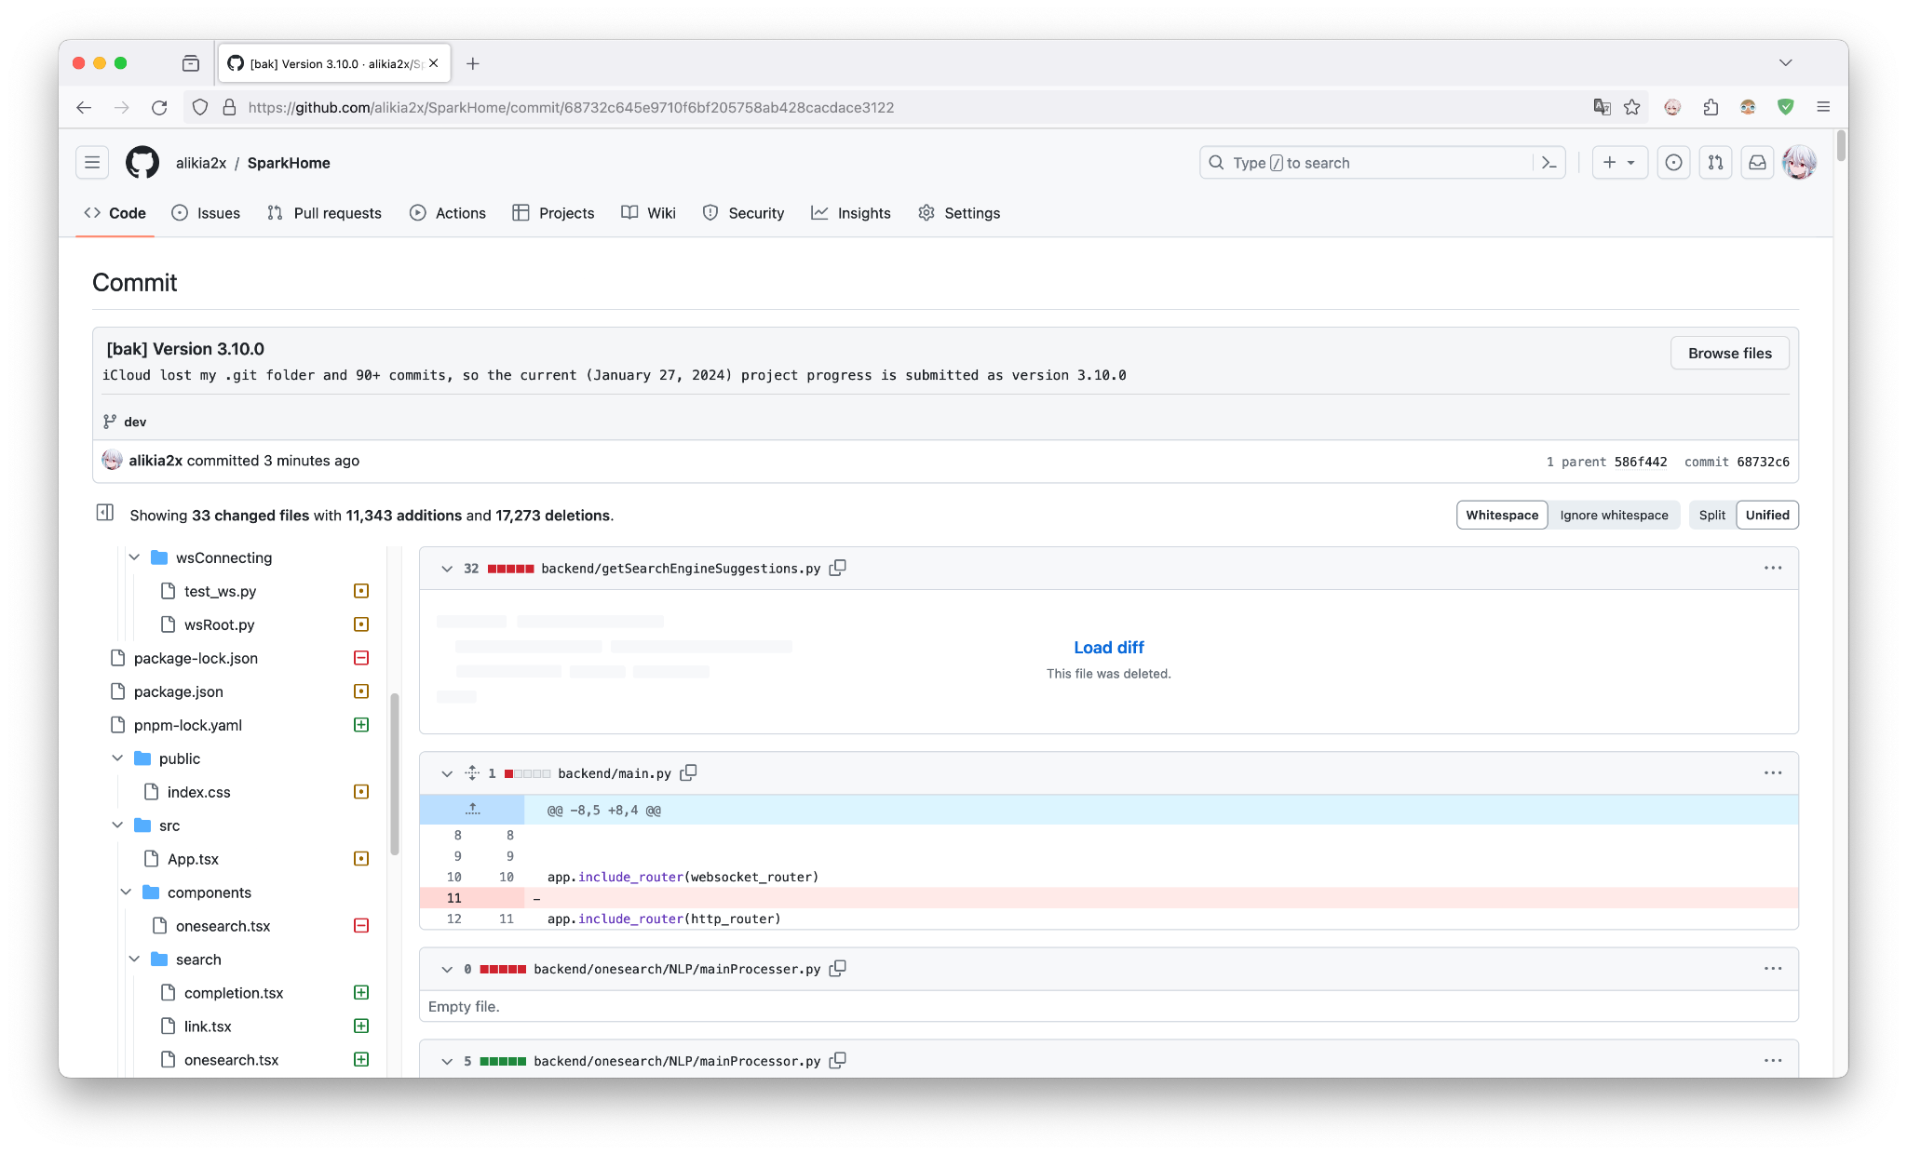Open the GitHub command palette icon
This screenshot has height=1154, width=1907.
tap(1549, 163)
